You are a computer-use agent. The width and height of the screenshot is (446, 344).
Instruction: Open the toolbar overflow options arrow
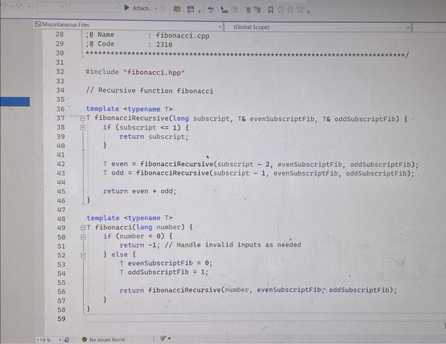pyautogui.click(x=308, y=12)
